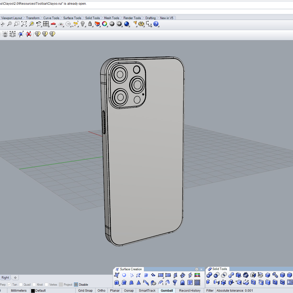Open the Millimeters units selector
This screenshot has height=293, width=293.
(x=19, y=290)
